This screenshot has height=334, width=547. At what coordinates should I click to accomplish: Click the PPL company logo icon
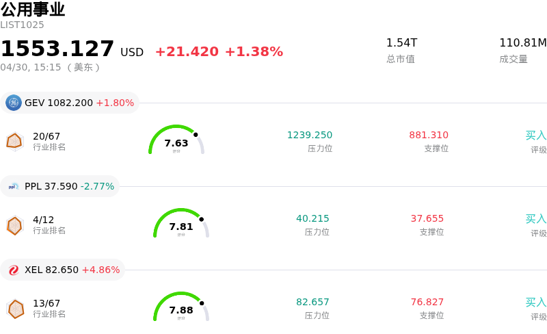(14, 186)
